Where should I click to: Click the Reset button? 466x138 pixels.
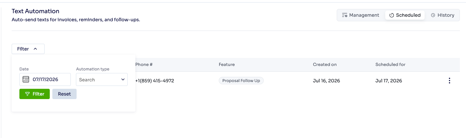(x=64, y=94)
